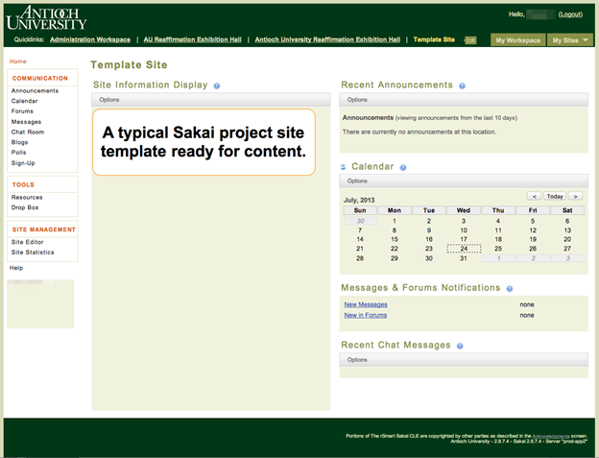Expand the My Sites dropdown

[569, 40]
